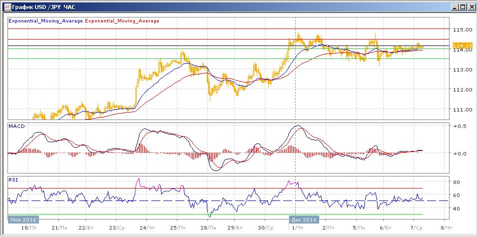The image size is (477, 237).
Task: Click the 80 level on RSI scale
Action: point(456,182)
